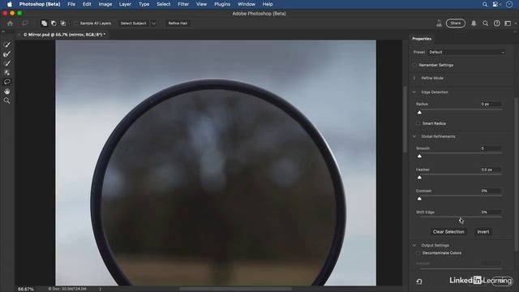Open the Image menu
This screenshot has height=292, width=519.
[x=105, y=4]
